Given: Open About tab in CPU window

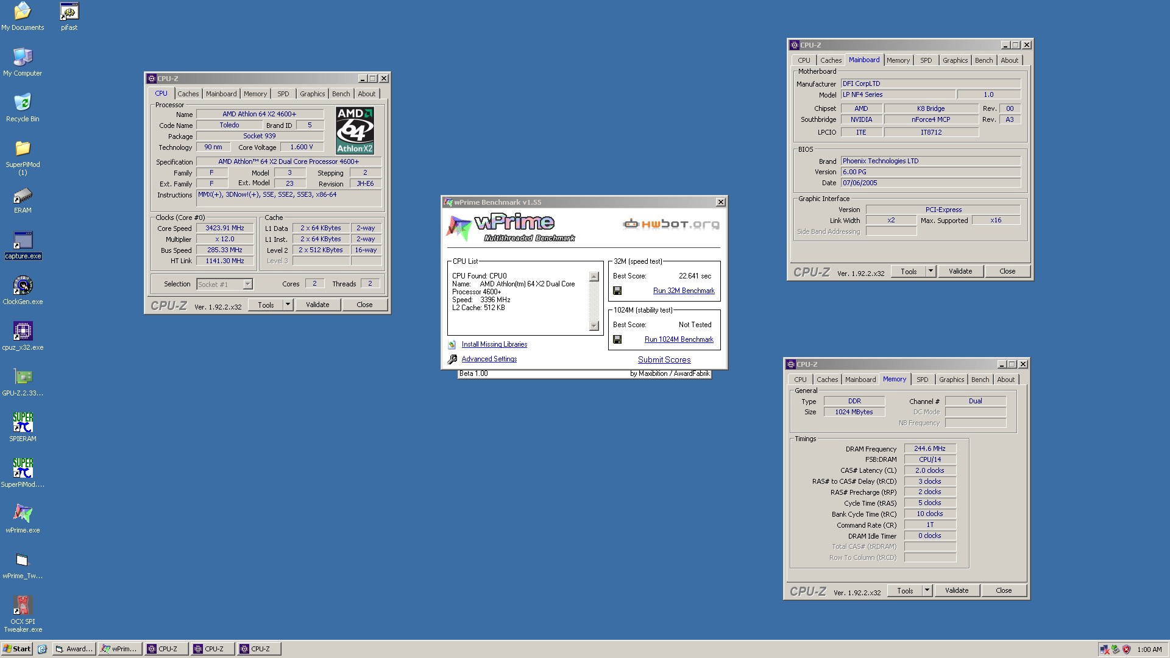Looking at the screenshot, I should click(x=367, y=94).
